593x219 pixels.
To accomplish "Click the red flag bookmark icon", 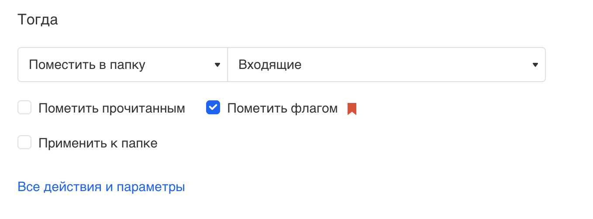I will coord(352,109).
